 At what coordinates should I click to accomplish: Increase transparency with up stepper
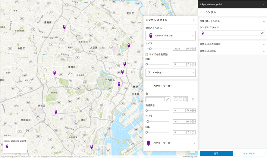[x=193, y=109]
